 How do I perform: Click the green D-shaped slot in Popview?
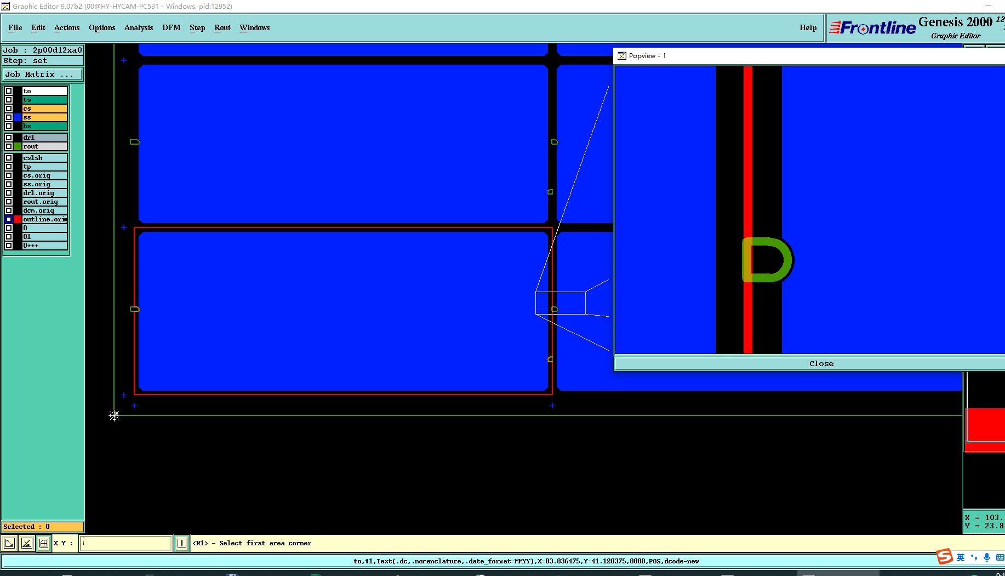(x=767, y=260)
